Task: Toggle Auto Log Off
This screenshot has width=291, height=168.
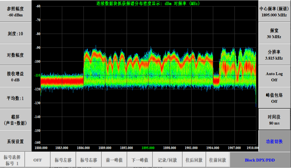Action: tap(274, 76)
